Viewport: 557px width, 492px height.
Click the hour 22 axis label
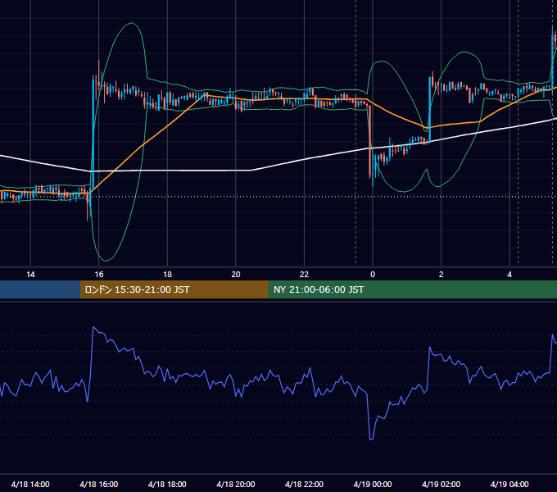(304, 275)
